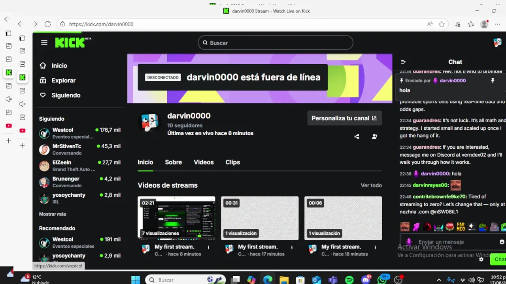
Task: Open the browser extensions icon
Action: (x=458, y=24)
